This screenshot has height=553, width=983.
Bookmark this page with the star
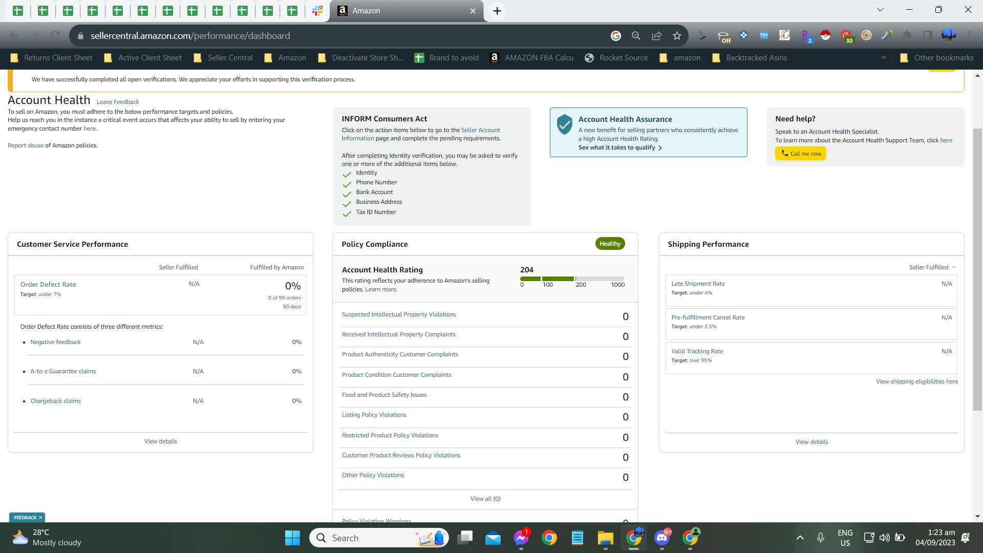677,36
